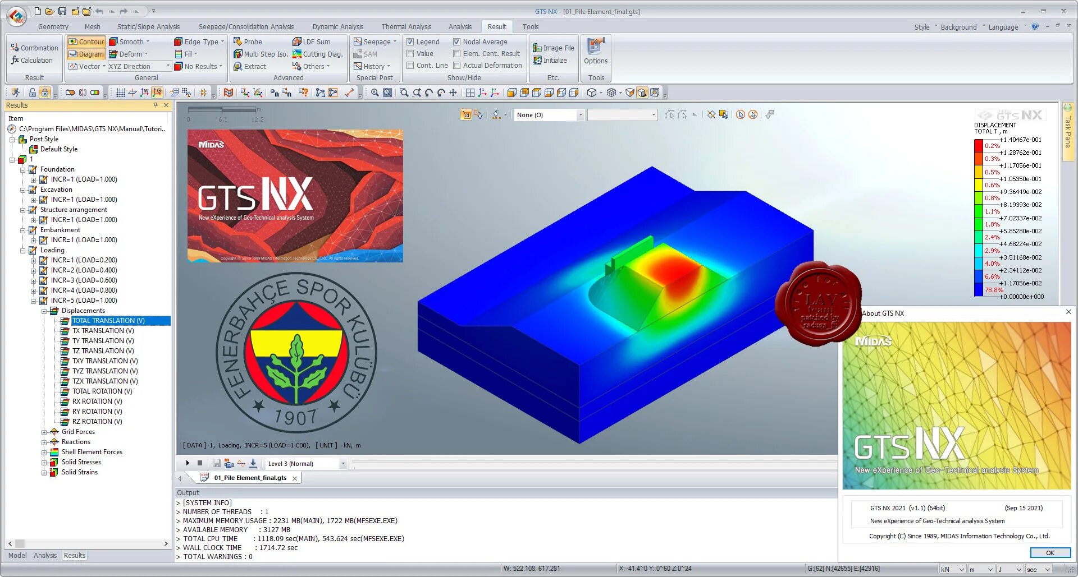Click the help icon next to Language
The width and height of the screenshot is (1078, 577).
pyautogui.click(x=1035, y=26)
